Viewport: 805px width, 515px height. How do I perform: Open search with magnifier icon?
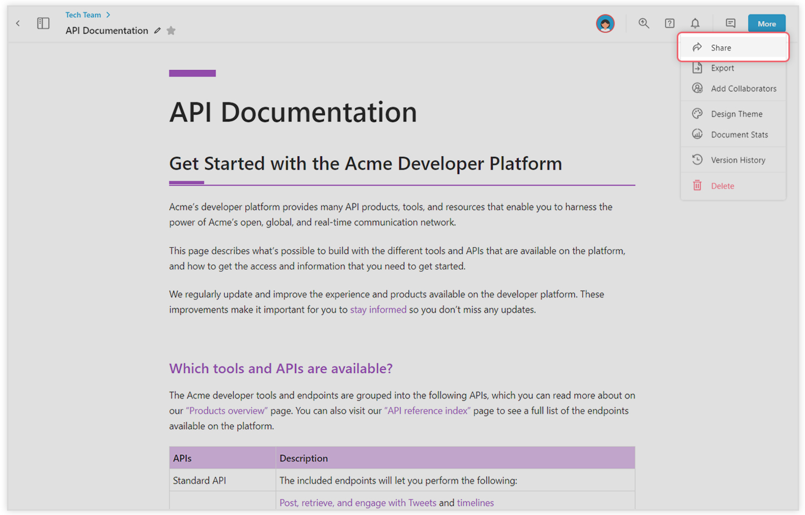pos(643,23)
